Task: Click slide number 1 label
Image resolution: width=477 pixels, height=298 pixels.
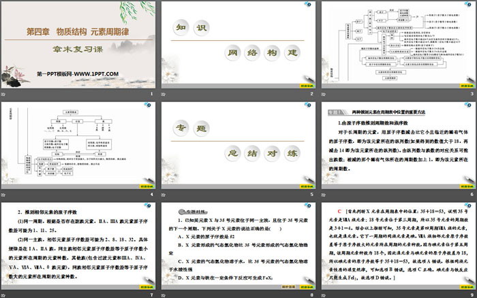Action: [152, 94]
